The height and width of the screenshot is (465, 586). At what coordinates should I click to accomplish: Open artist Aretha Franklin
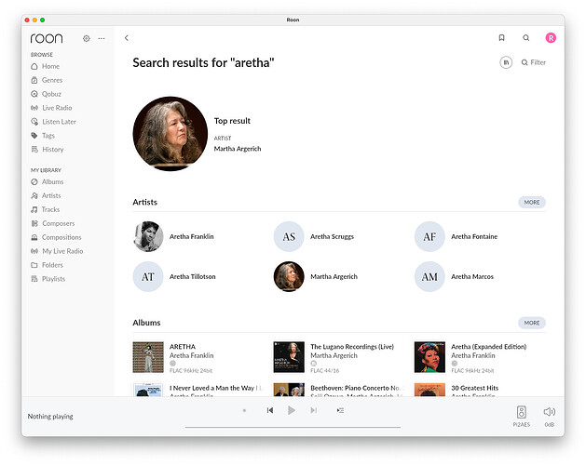coord(191,236)
